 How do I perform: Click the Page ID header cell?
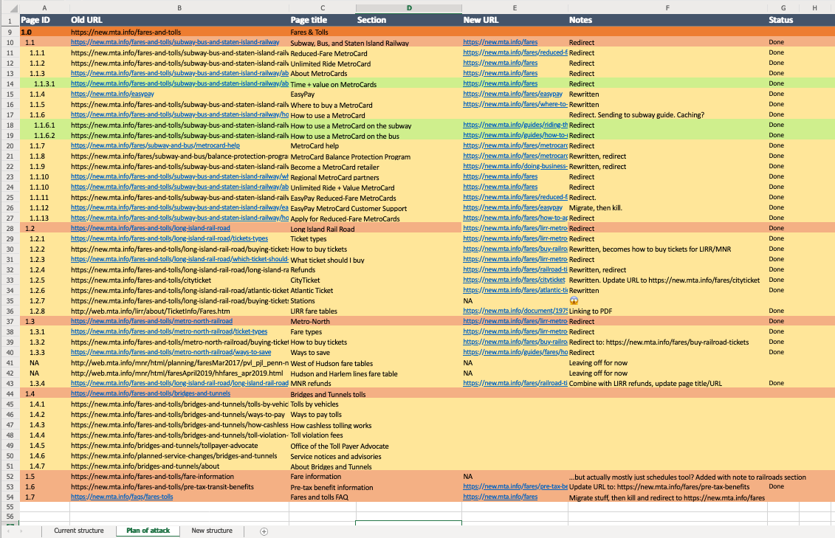[x=44, y=20]
